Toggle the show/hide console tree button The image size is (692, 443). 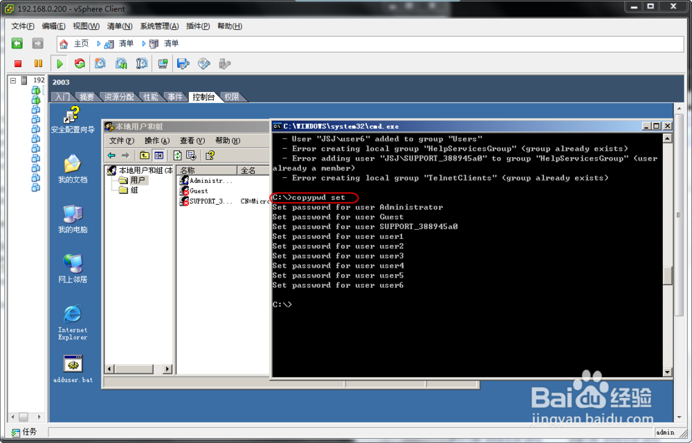coord(159,155)
